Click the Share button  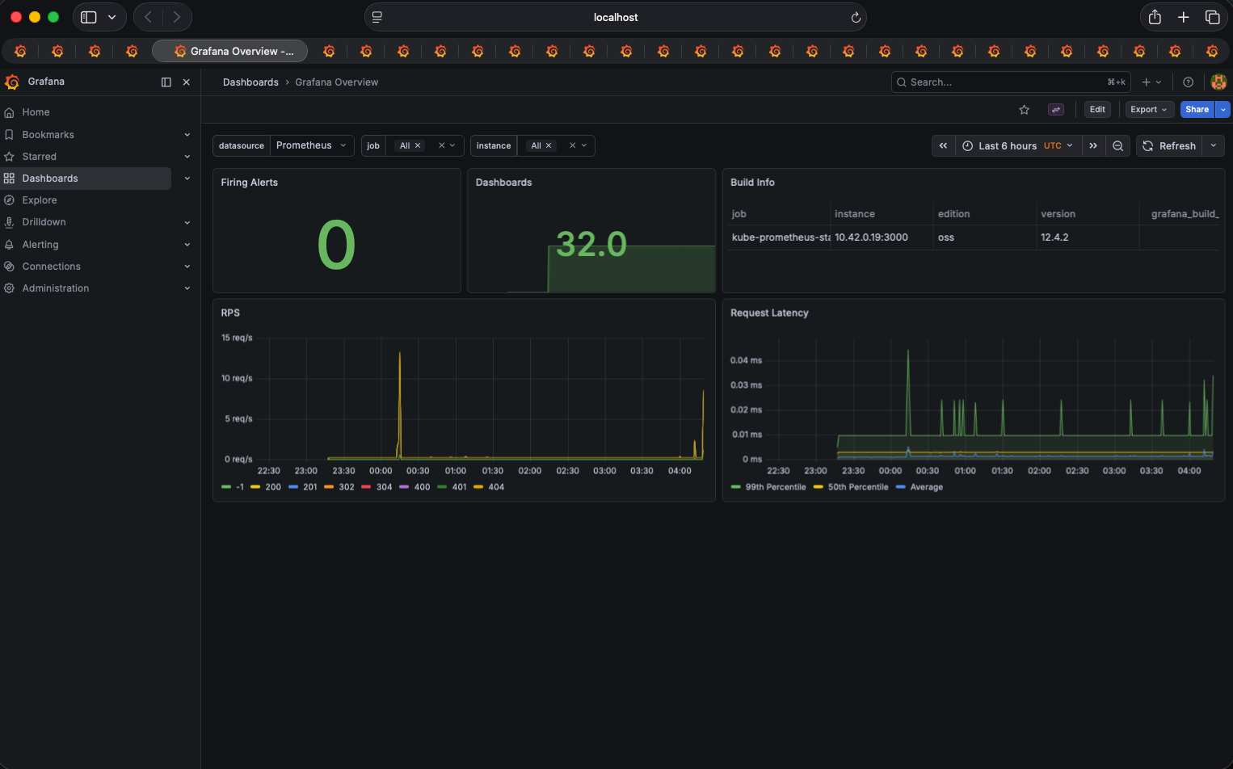(x=1197, y=110)
